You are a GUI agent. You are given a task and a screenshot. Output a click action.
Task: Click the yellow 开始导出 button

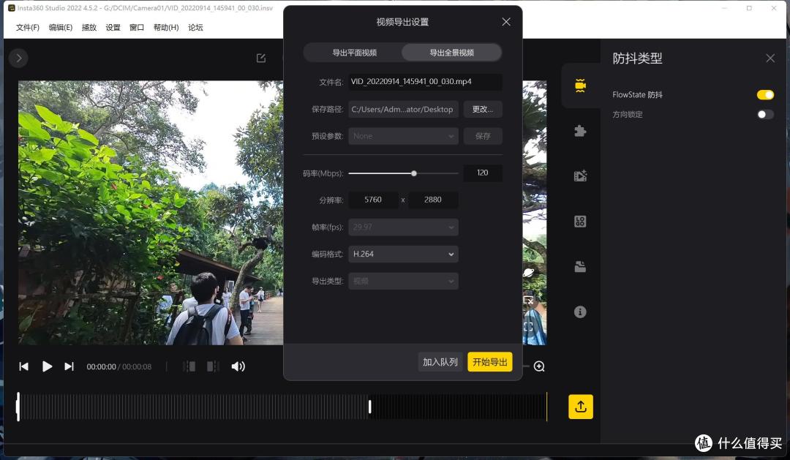tap(489, 362)
